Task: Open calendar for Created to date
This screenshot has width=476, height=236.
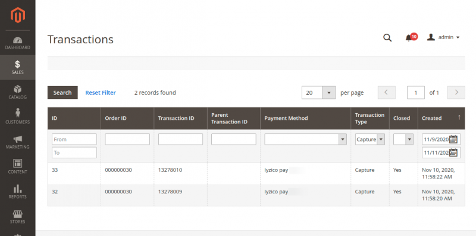Action: point(453,152)
